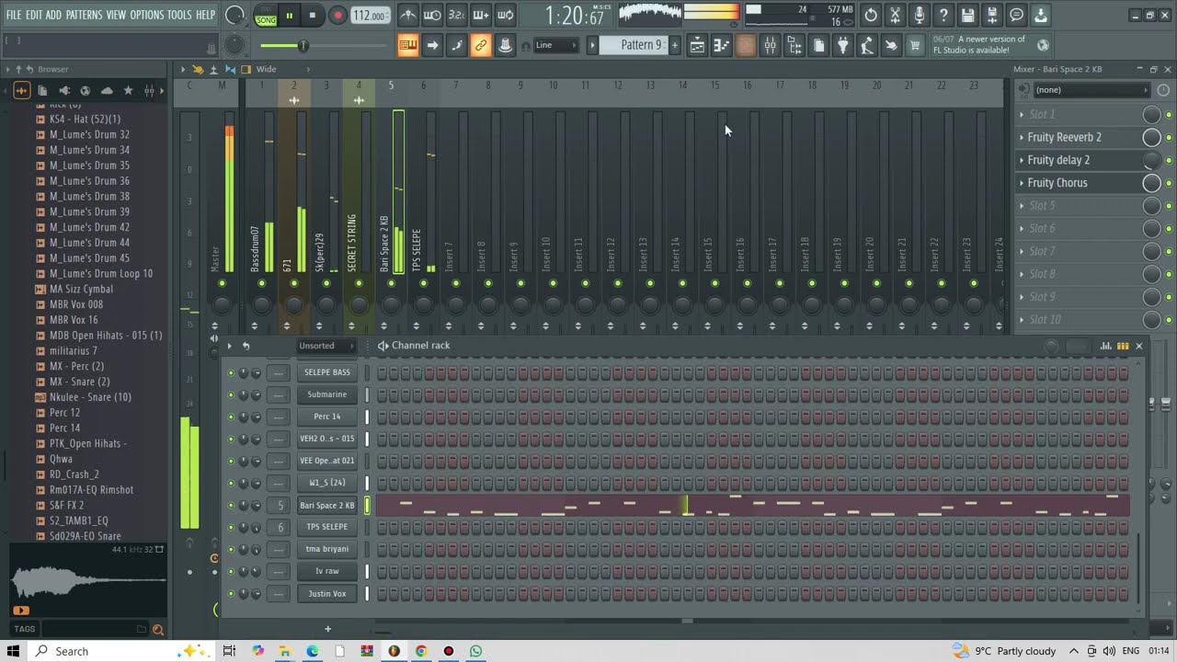The image size is (1177, 662).
Task: Open the Tempo tapper icon
Action: tap(866, 45)
